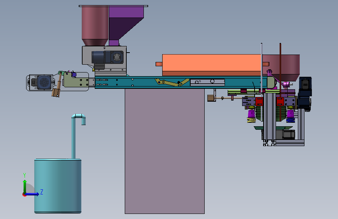Viewport: 338px width, 219px height.
Task: Select the pink roller near the right hopper
Action: coord(286,85)
